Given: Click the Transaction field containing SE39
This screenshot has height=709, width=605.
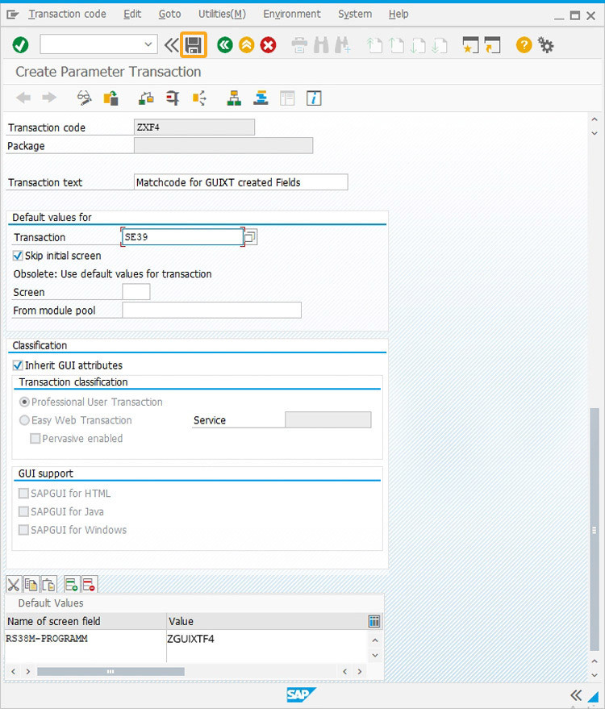Looking at the screenshot, I should pyautogui.click(x=182, y=236).
